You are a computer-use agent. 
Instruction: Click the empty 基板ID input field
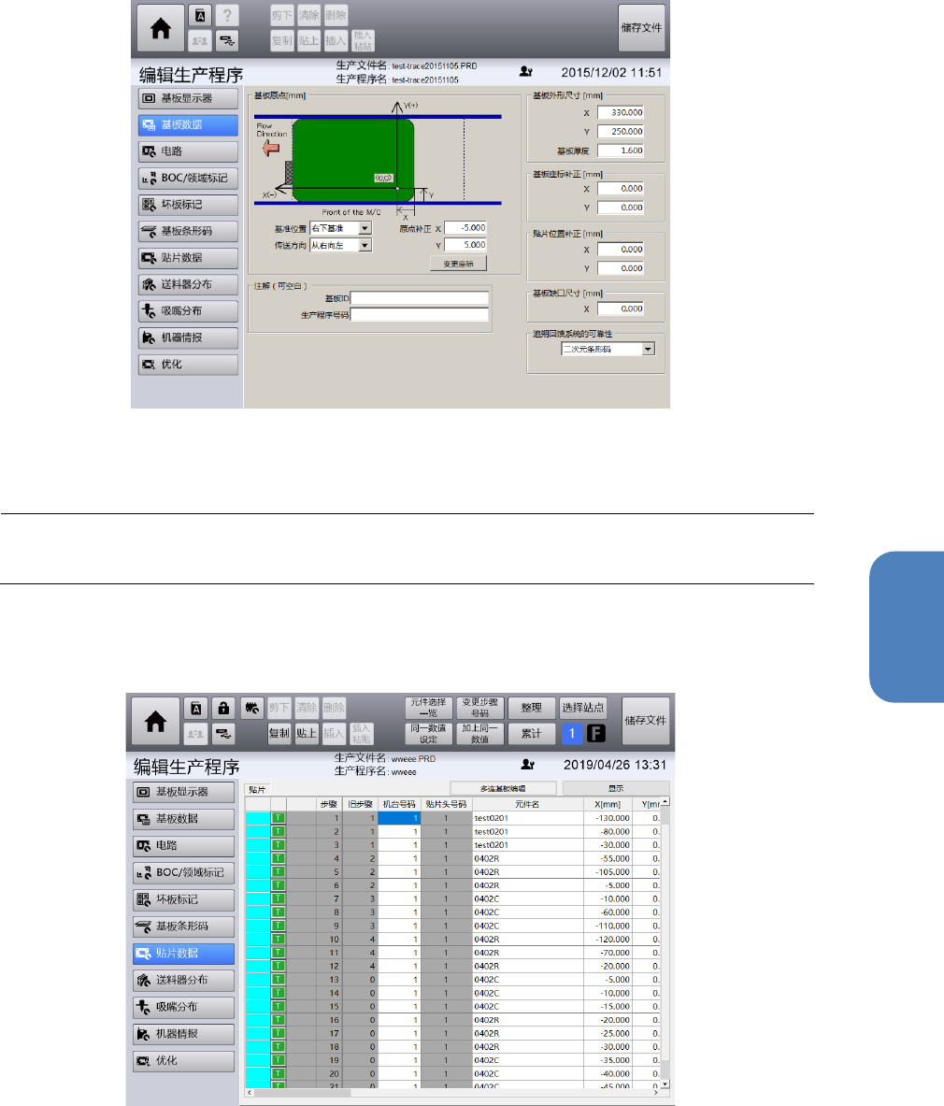(x=420, y=298)
